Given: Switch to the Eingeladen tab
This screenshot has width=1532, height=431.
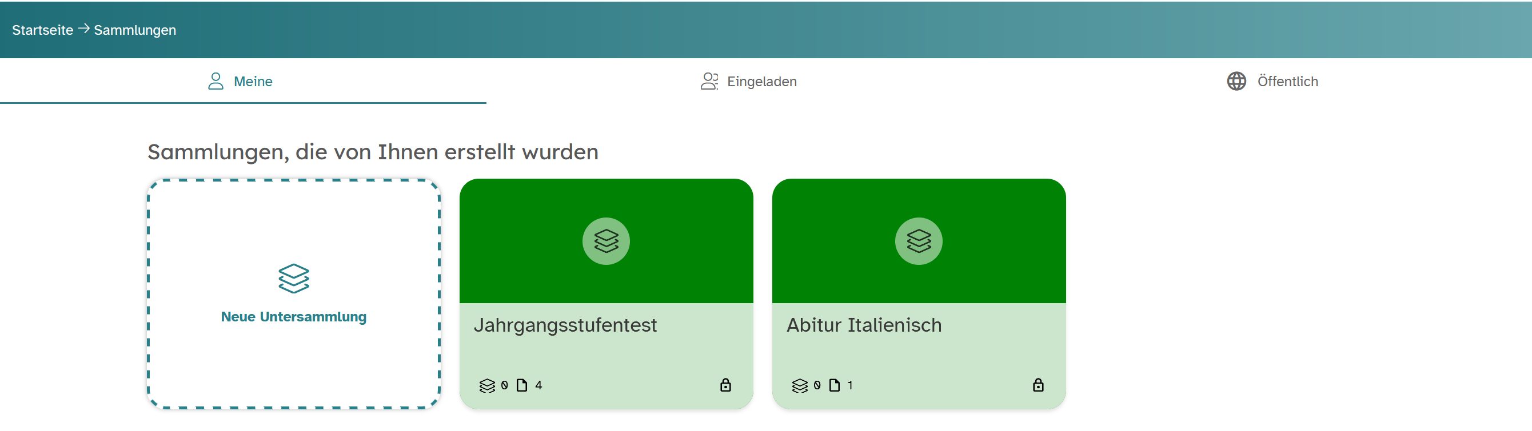Looking at the screenshot, I should (761, 81).
